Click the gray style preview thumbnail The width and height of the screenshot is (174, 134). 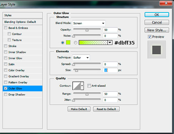(x=157, y=50)
